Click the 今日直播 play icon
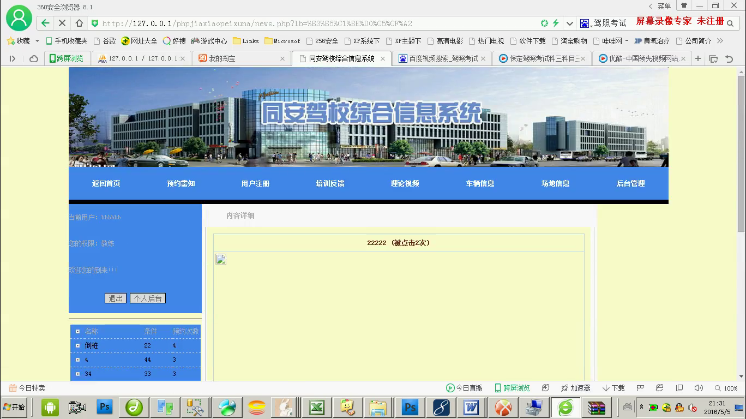The height and width of the screenshot is (419, 746). coord(450,388)
